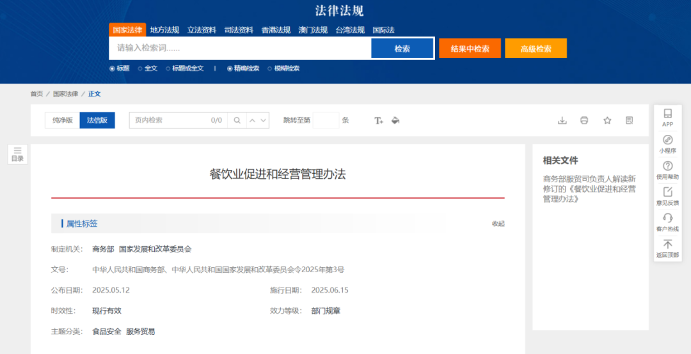Increase font size with T+ icon
Screen dimensions: 691x354
pos(379,120)
